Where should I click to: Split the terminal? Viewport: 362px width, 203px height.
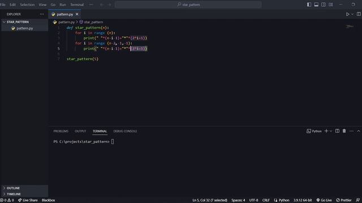pyautogui.click(x=337, y=131)
